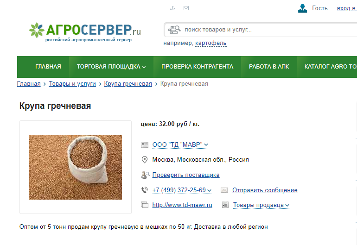This screenshot has height=245, width=357.
Task: Click the seller goods list icon
Action: [x=225, y=205]
